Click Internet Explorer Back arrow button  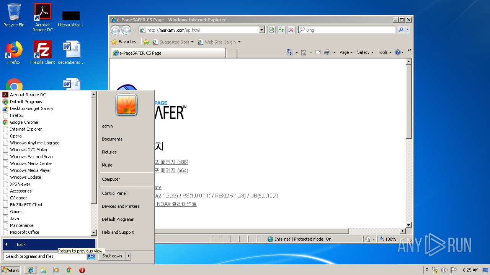tap(115, 30)
